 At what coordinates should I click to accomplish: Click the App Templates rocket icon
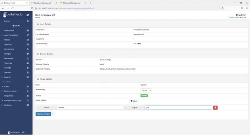[28, 35]
